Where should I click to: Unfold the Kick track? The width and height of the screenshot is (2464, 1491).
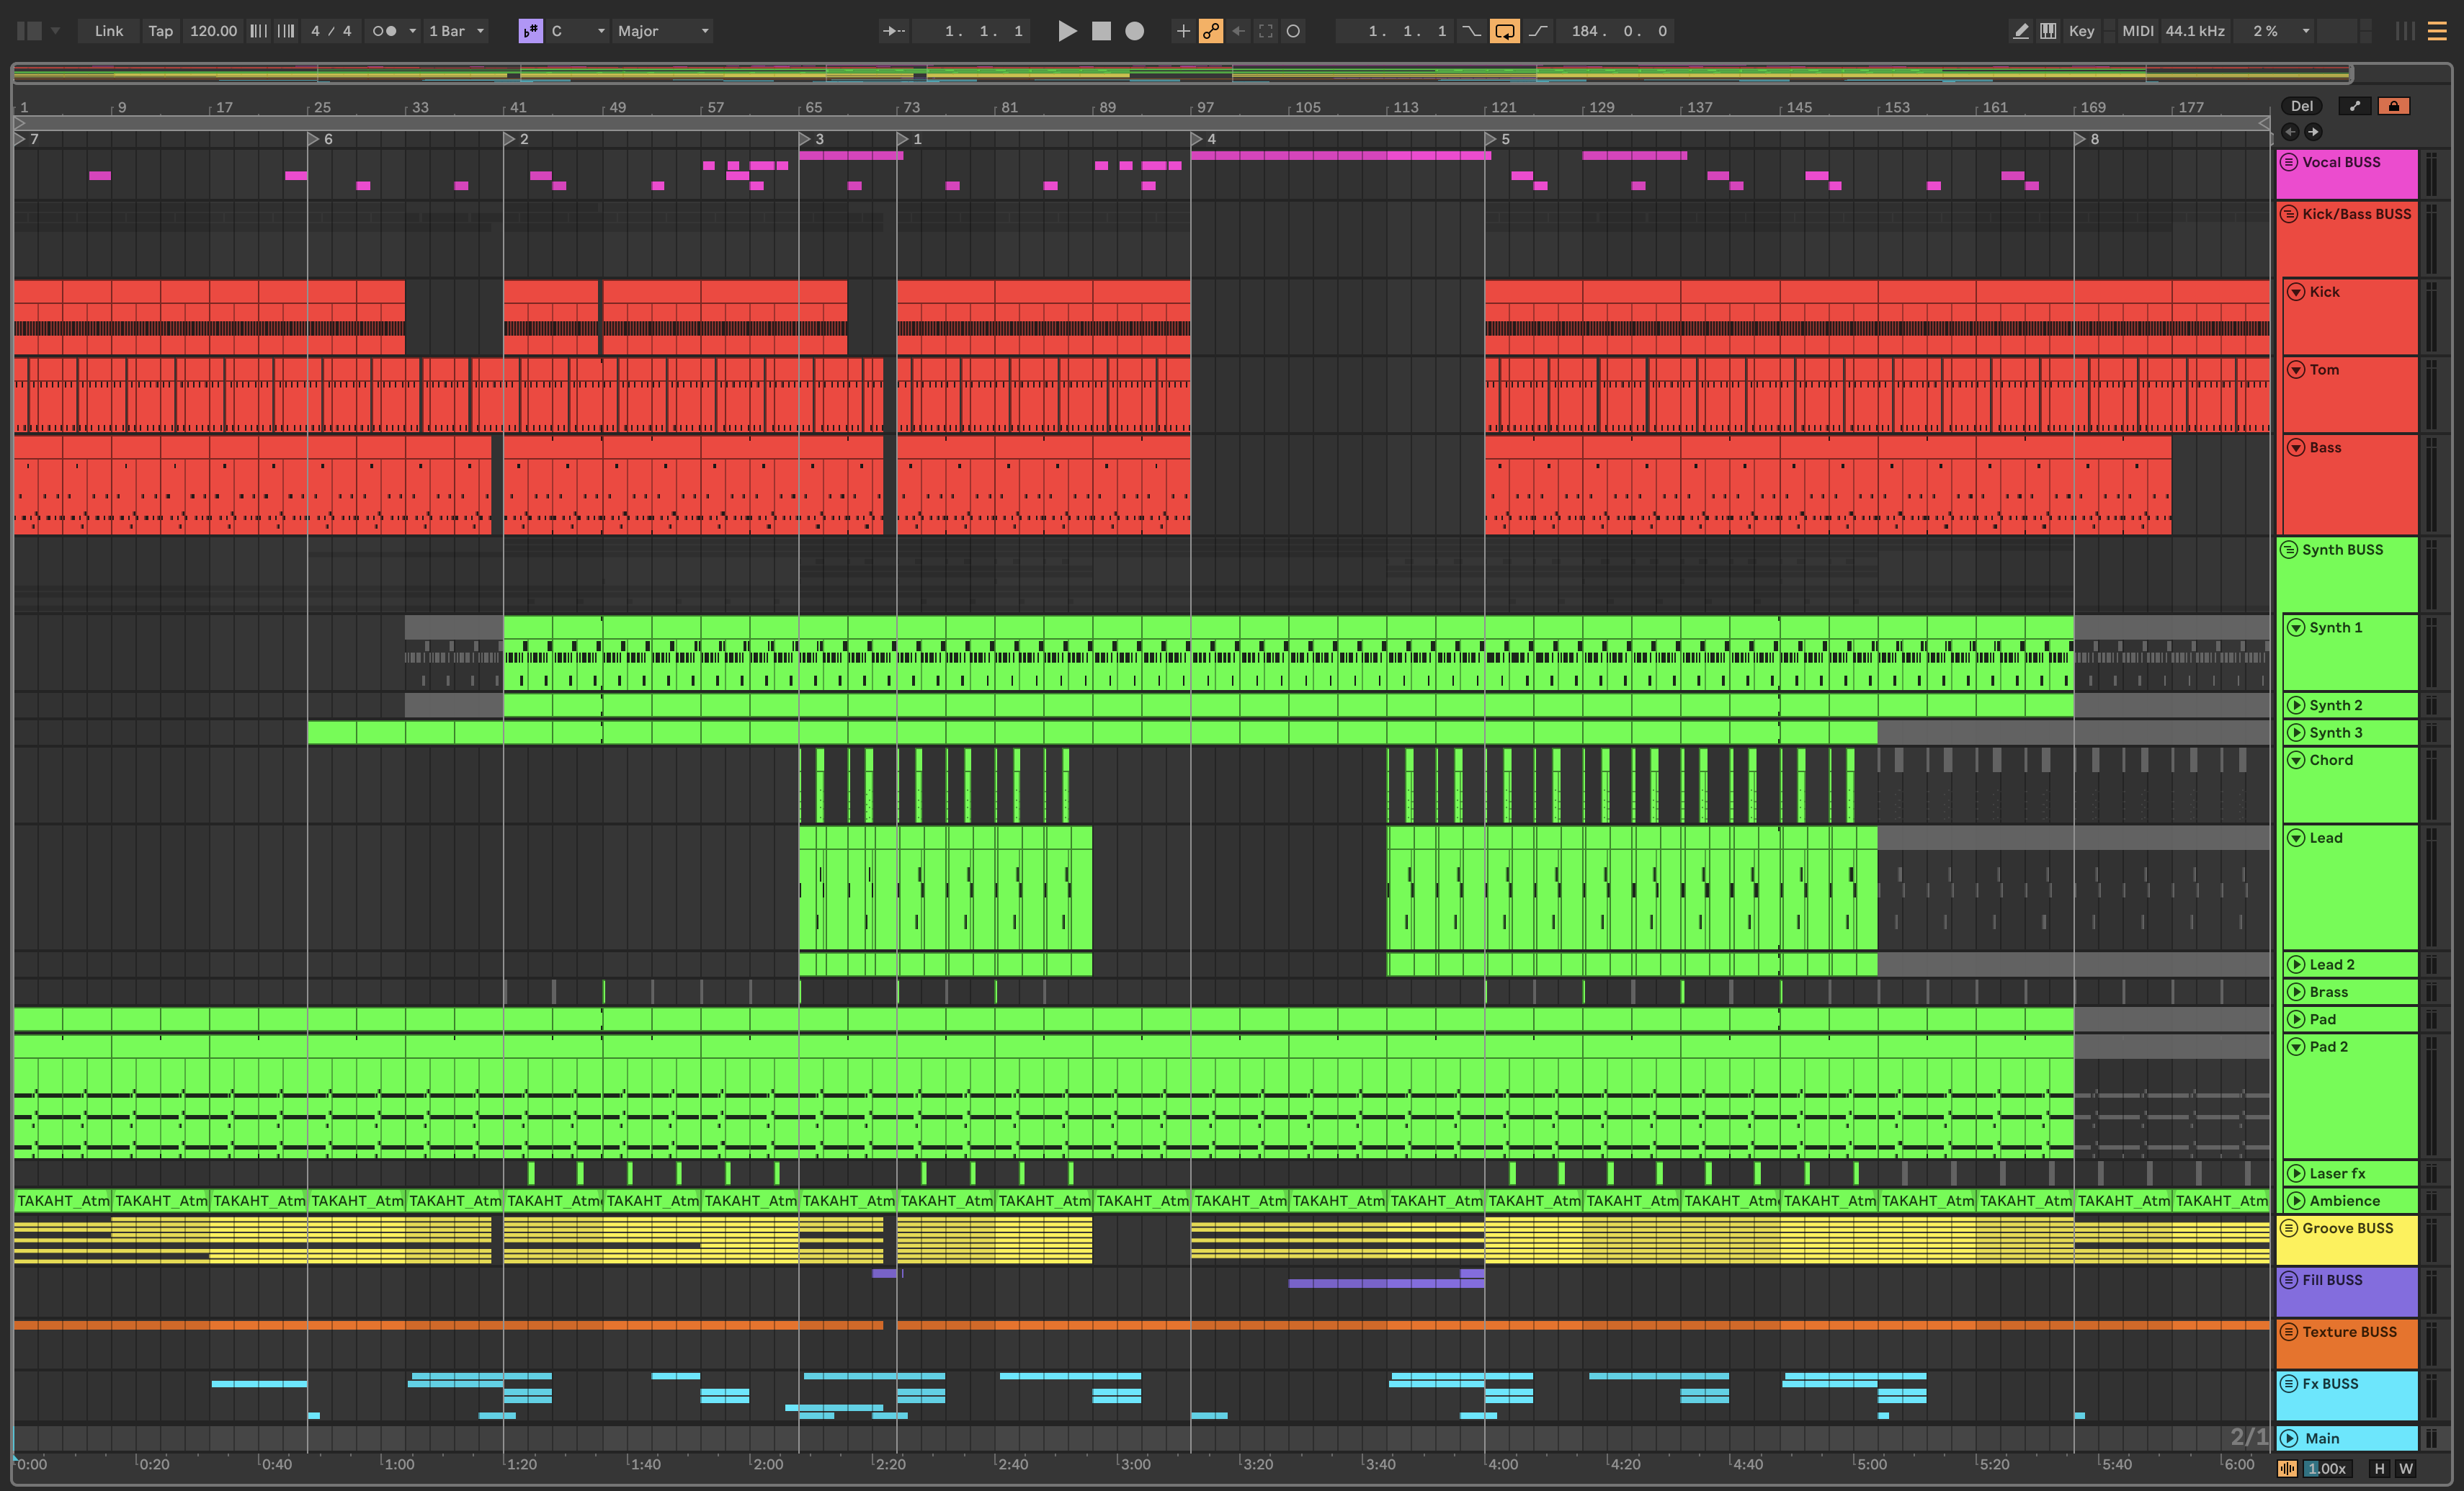pos(2296,292)
